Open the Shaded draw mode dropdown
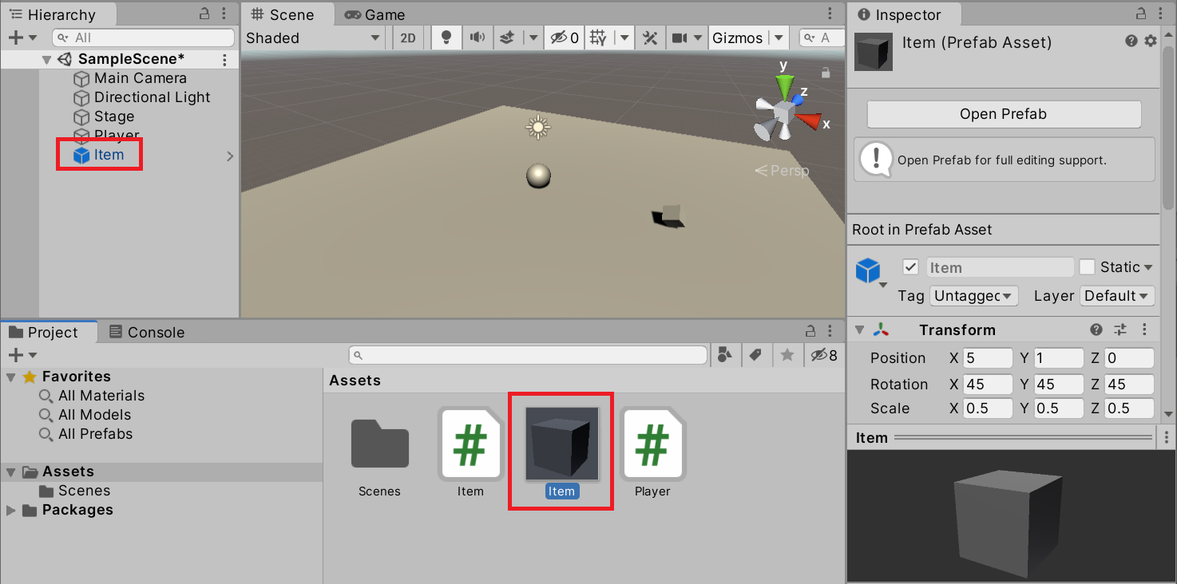 point(313,37)
